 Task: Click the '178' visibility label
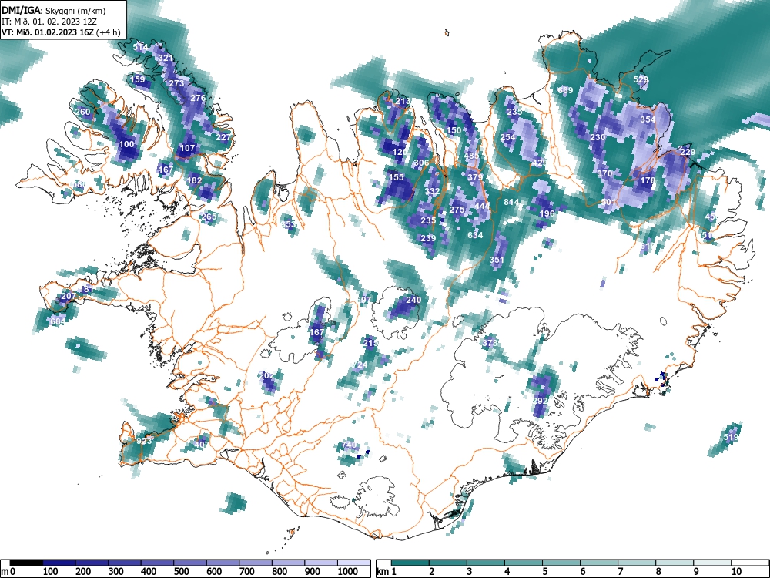point(648,180)
